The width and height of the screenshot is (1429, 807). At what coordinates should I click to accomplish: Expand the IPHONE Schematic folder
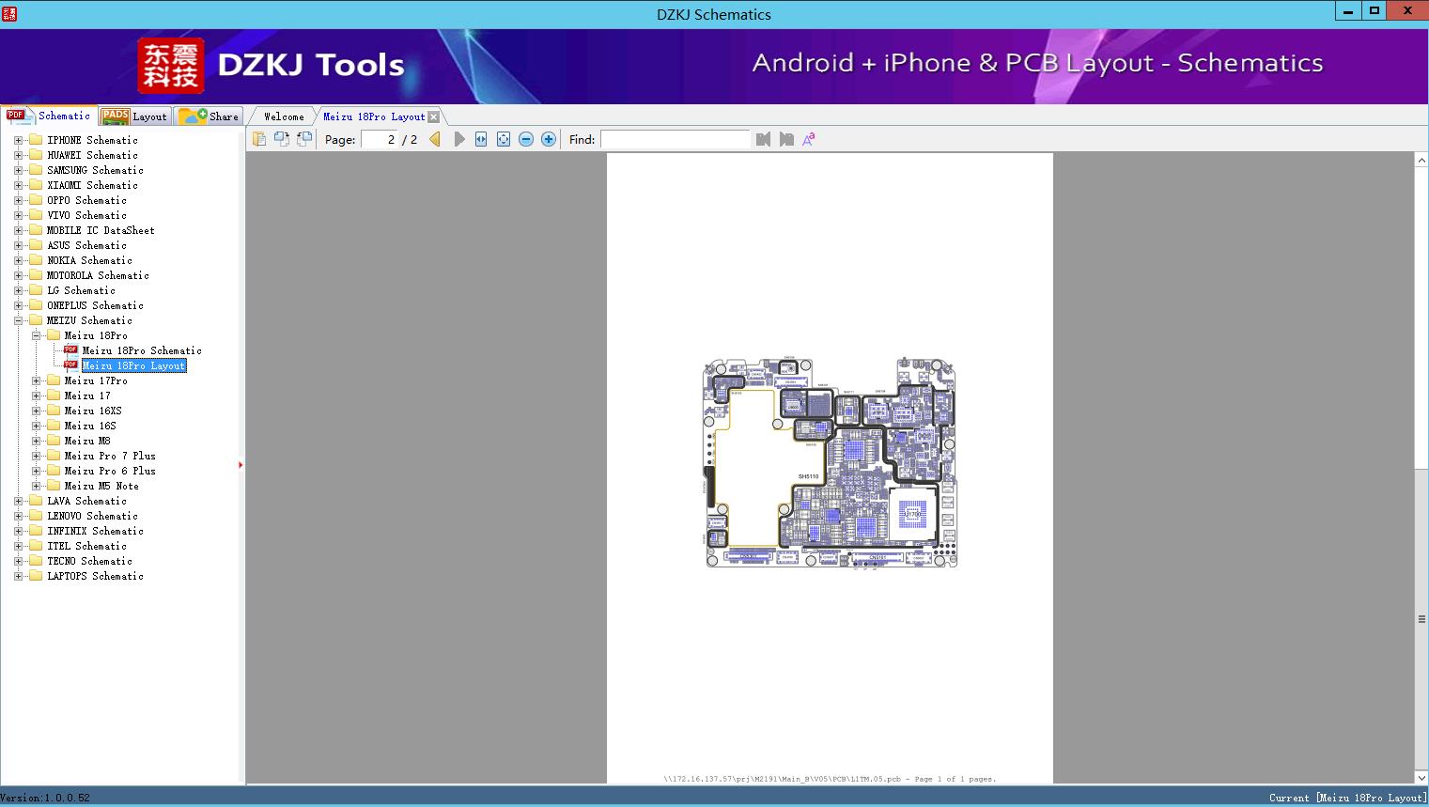(18, 140)
